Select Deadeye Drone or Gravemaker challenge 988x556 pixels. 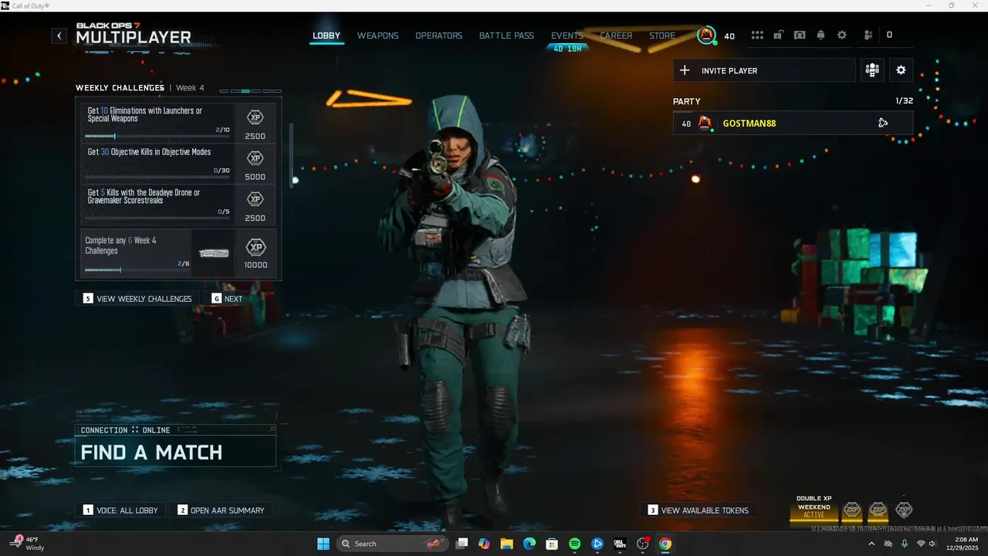178,204
